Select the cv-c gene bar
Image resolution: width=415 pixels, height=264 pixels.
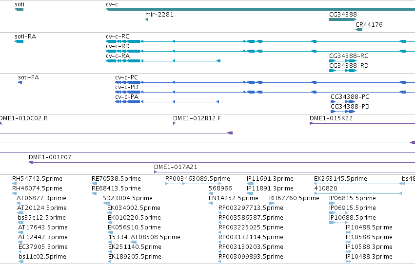pyautogui.click(x=260, y=10)
